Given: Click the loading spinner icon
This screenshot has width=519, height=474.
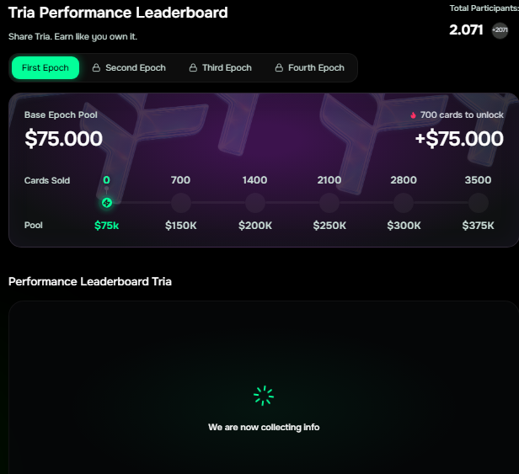Looking at the screenshot, I should pos(264,396).
